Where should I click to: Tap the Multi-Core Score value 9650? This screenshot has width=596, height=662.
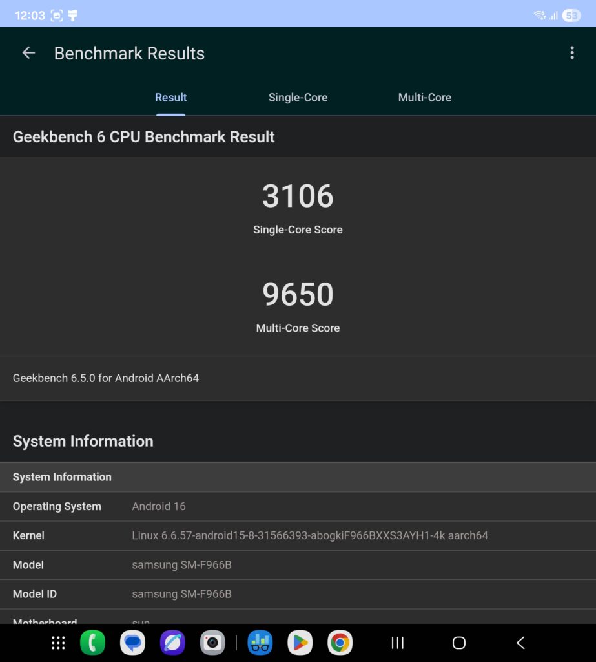pyautogui.click(x=298, y=294)
